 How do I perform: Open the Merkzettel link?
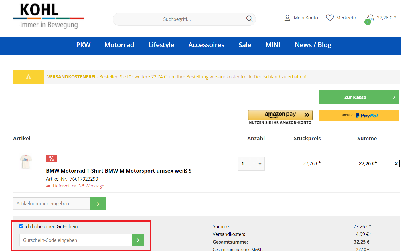(347, 18)
